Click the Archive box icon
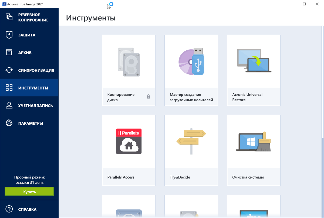Viewport: 324px width, 218px height. (x=9, y=53)
